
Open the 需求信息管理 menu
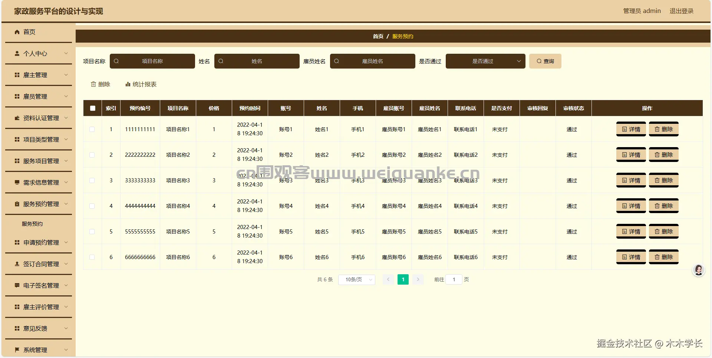(39, 182)
